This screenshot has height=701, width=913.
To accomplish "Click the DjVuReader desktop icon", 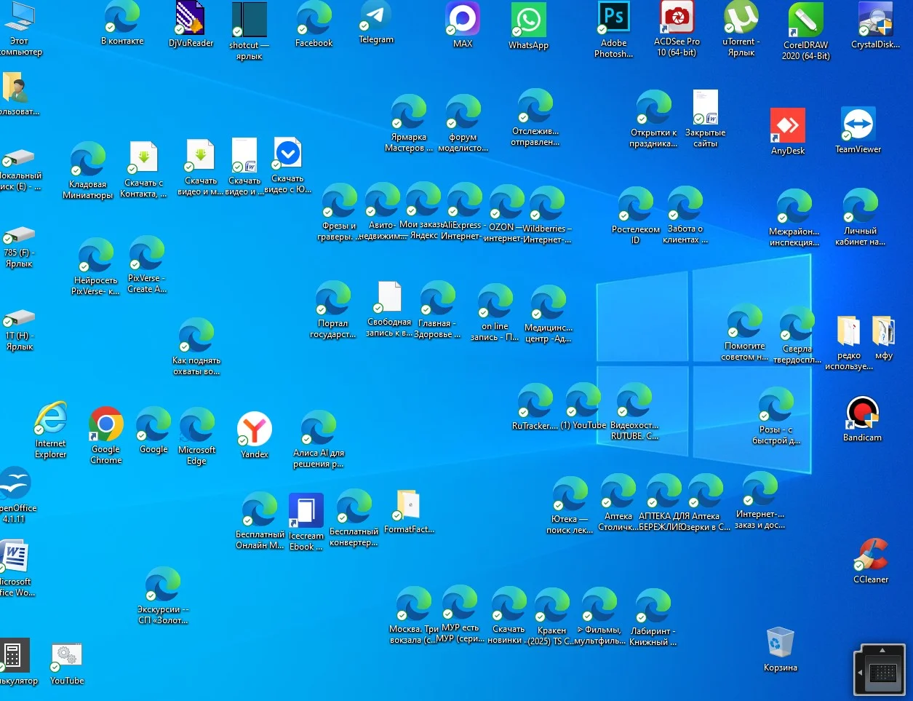I will [191, 19].
